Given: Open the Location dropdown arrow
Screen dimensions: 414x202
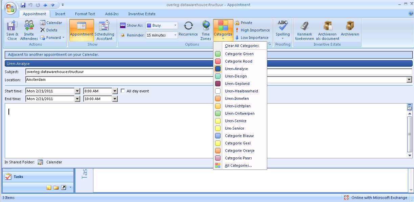Looking at the screenshot, I should tap(409, 80).
